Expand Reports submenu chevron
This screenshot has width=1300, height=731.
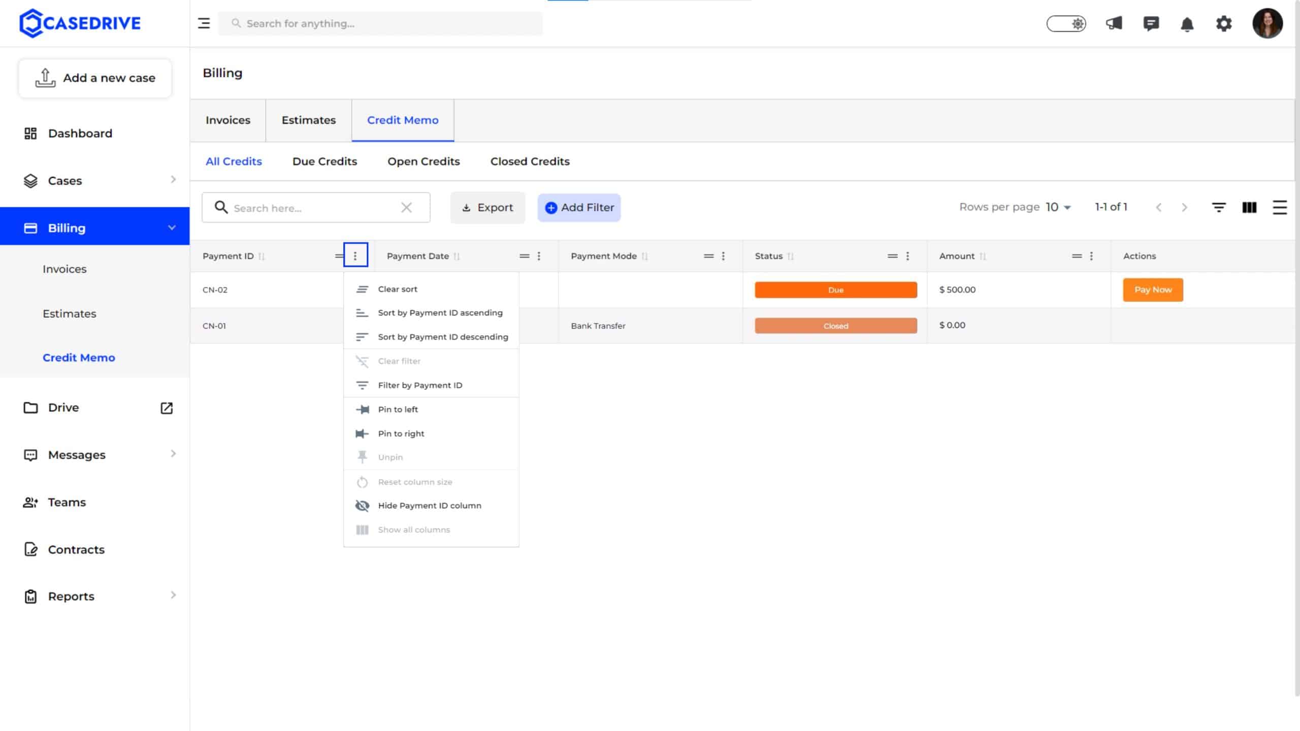[173, 595]
